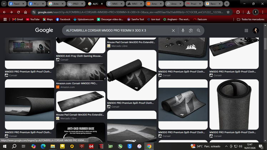Image resolution: width=267 pixels, height=150 pixels.
Task: Open the Fast.com bookmark
Action: click(x=200, y=19)
